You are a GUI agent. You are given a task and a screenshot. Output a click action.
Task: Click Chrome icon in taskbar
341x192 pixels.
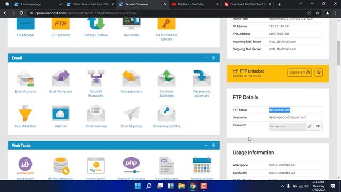pos(192,186)
